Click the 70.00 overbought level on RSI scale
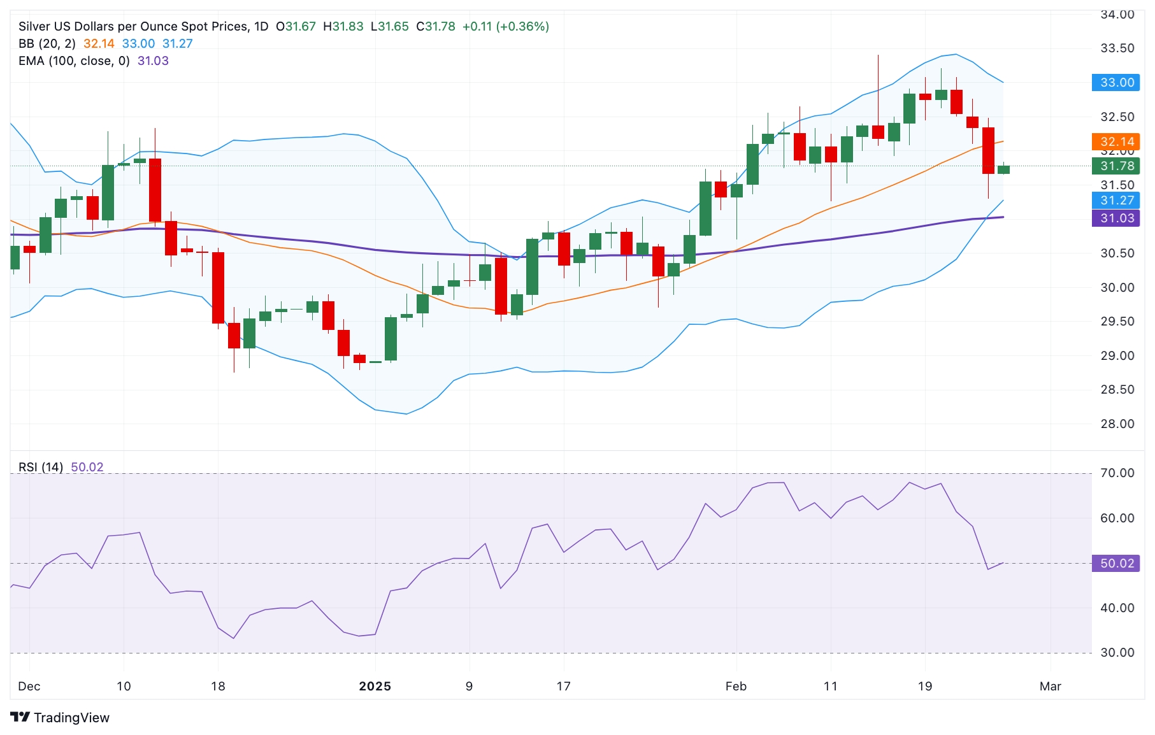The image size is (1155, 735). pyautogui.click(x=1117, y=473)
